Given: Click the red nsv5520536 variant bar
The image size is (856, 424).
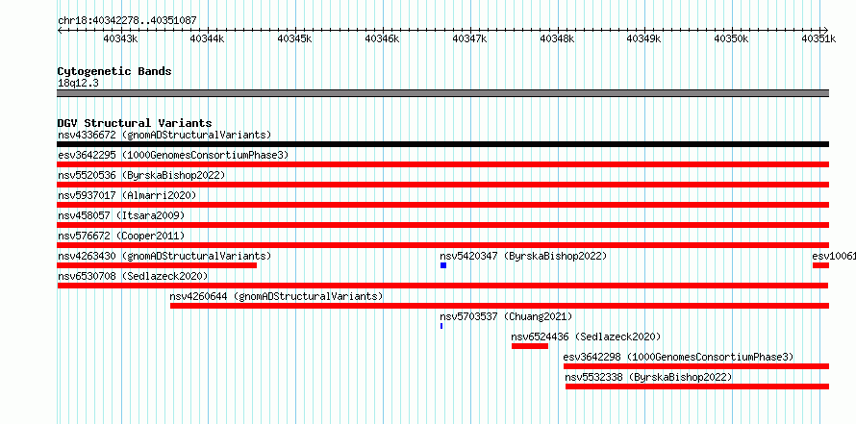Looking at the screenshot, I should pyautogui.click(x=442, y=185).
